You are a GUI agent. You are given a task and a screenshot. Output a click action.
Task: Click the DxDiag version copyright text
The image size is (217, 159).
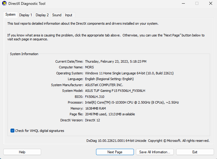click(x=148, y=141)
